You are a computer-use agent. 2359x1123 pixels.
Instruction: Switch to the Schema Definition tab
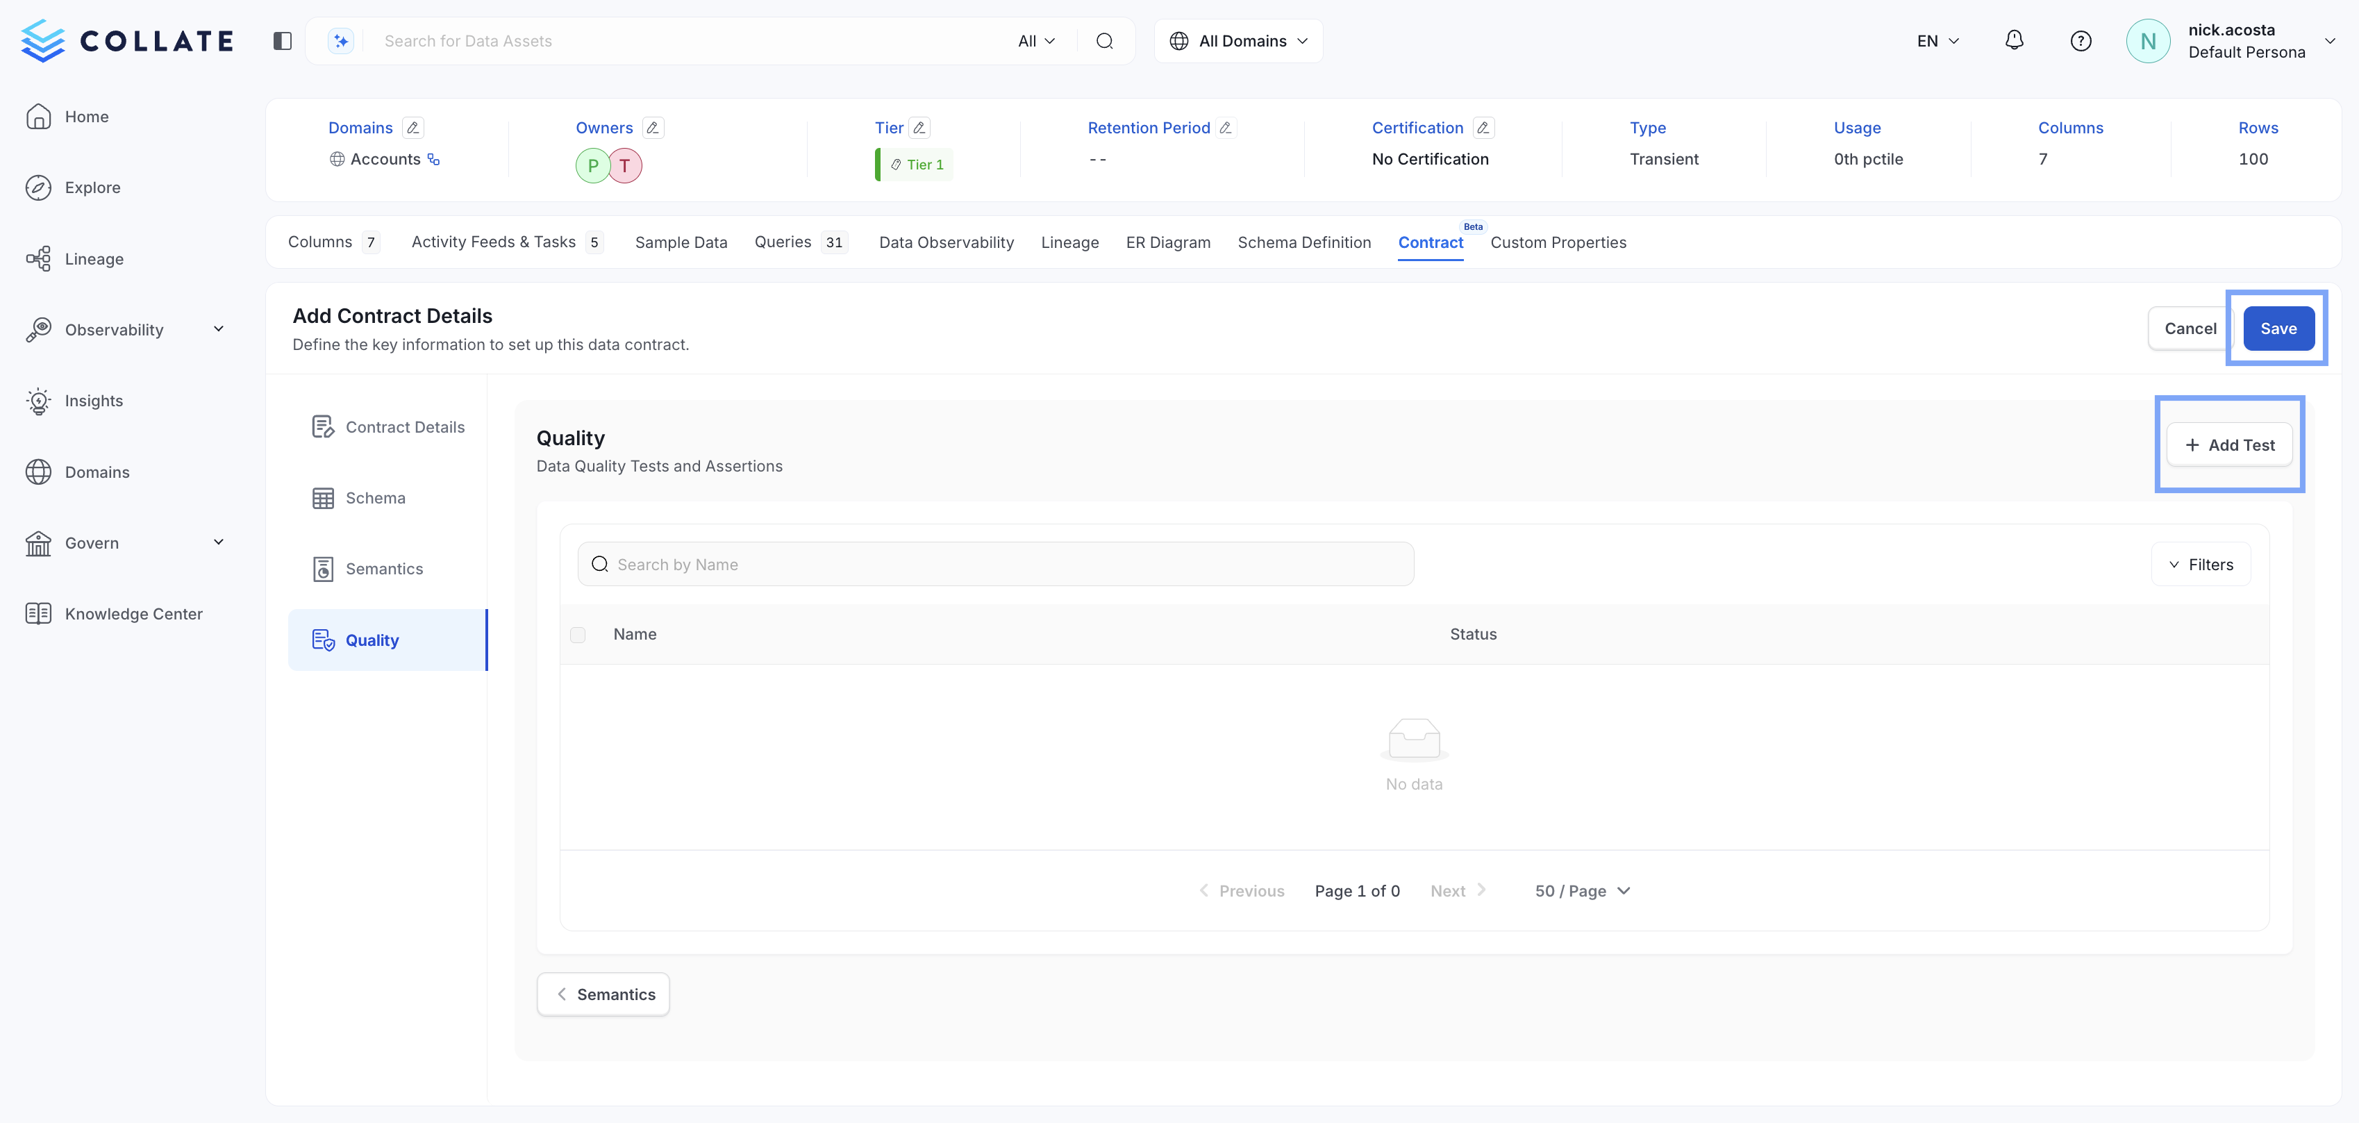1304,242
